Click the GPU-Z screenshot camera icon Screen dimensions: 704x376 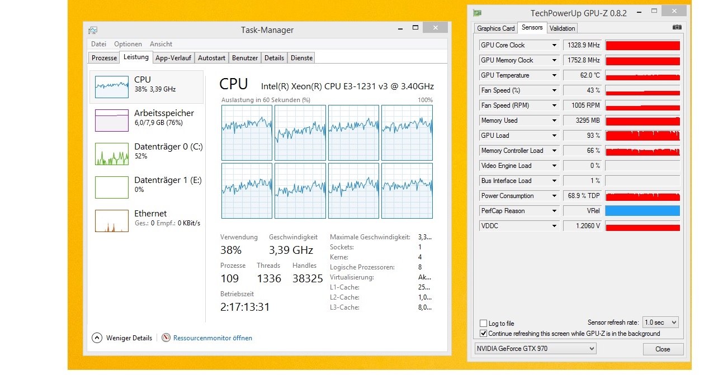[x=677, y=27]
